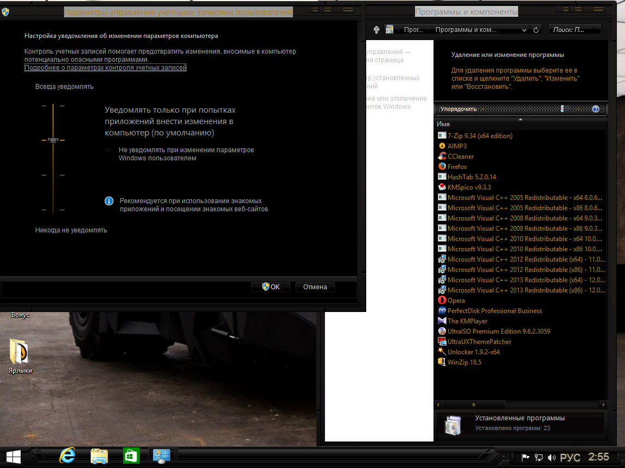Screen dimensions: 625x468
Task: Confirm UAC settings with OK button
Action: (x=271, y=287)
